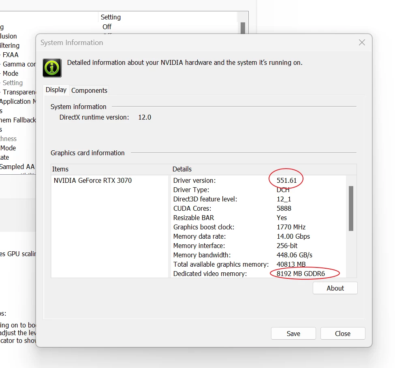The width and height of the screenshot is (395, 368).
Task: Click the green NVIDIA info icon
Action: [52, 68]
